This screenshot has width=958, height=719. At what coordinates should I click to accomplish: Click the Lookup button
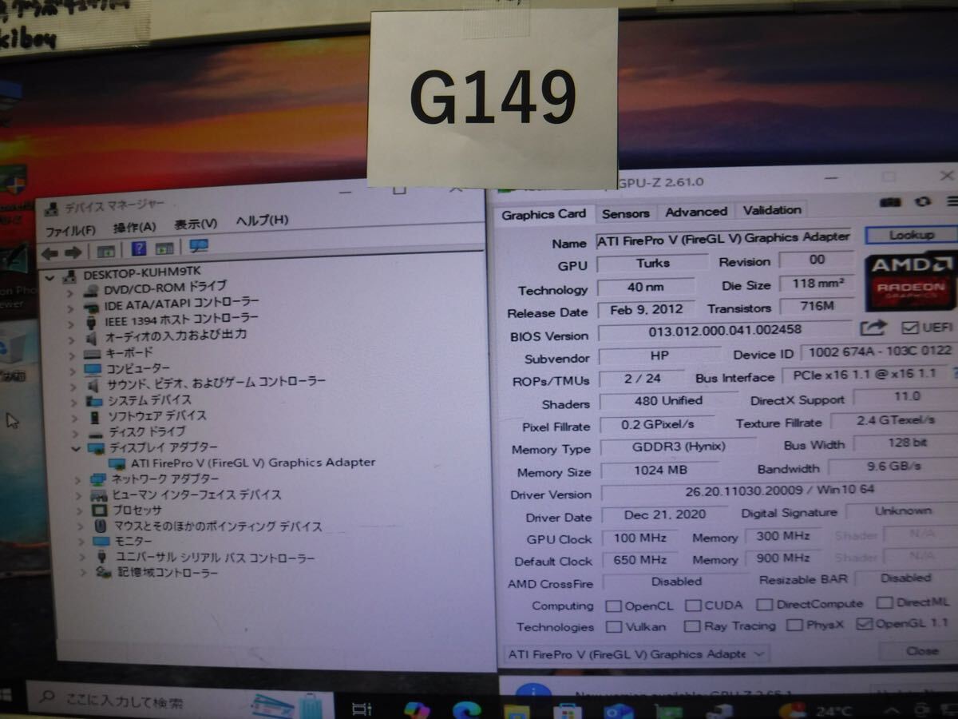click(x=911, y=235)
